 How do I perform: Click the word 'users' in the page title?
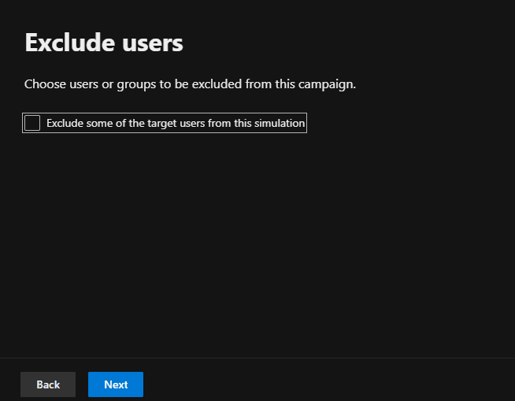tap(150, 43)
